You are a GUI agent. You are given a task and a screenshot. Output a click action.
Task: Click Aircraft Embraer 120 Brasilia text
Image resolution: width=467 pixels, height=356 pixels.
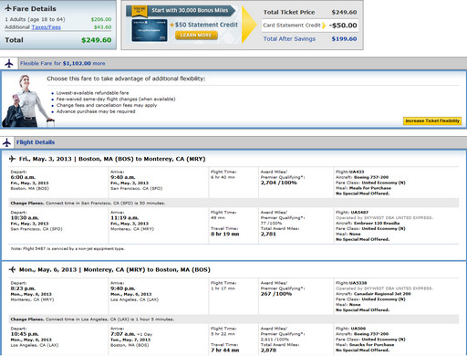[368, 223]
